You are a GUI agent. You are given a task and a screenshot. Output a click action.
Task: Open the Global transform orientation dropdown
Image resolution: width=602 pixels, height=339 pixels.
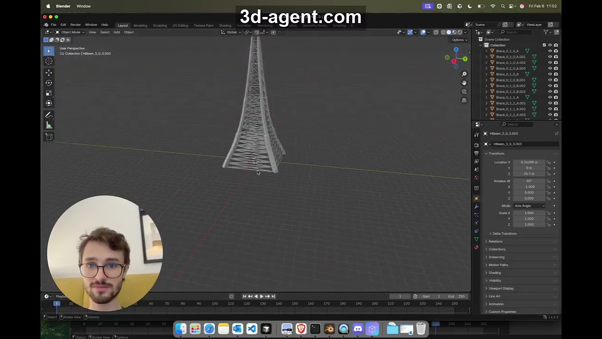231,32
